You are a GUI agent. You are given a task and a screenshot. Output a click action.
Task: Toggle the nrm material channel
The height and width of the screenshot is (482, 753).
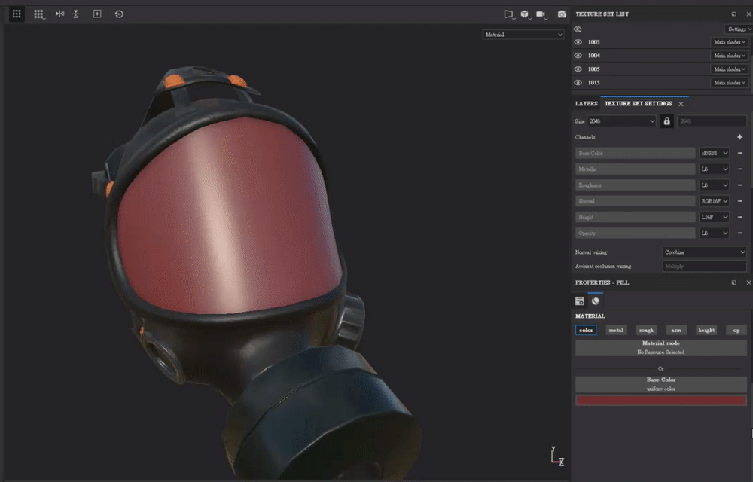pyautogui.click(x=676, y=331)
